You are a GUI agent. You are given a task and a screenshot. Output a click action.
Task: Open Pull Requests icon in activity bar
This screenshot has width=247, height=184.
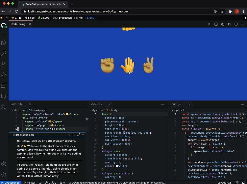click(4, 107)
